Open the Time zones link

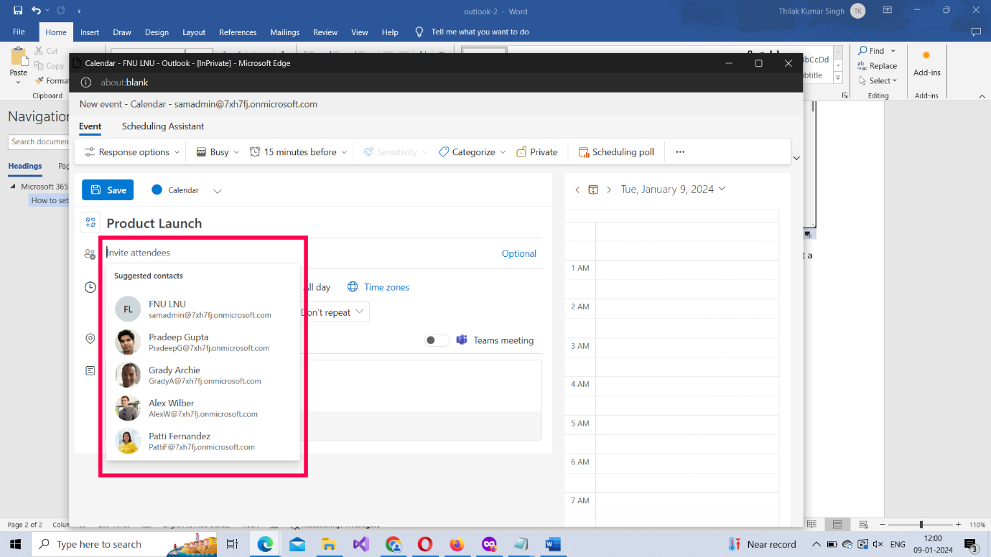[x=386, y=287]
